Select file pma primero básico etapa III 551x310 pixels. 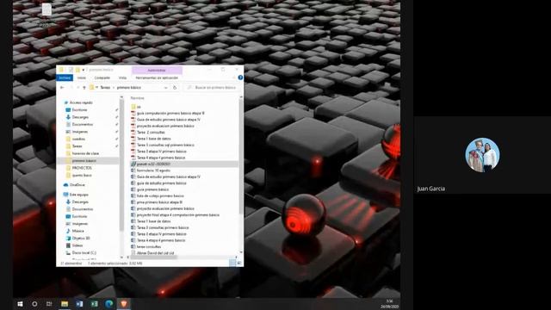click(x=159, y=202)
